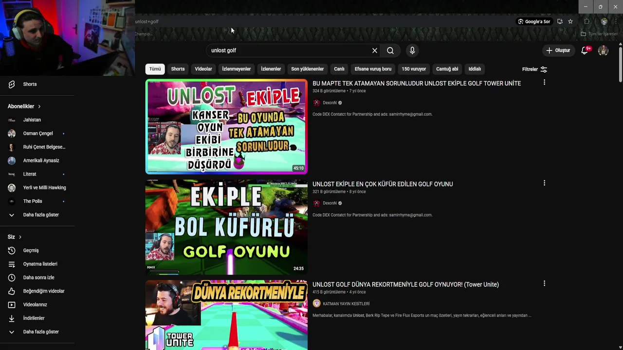The image size is (623, 350).
Task: Open DexonN channel on second result
Action: 330,203
